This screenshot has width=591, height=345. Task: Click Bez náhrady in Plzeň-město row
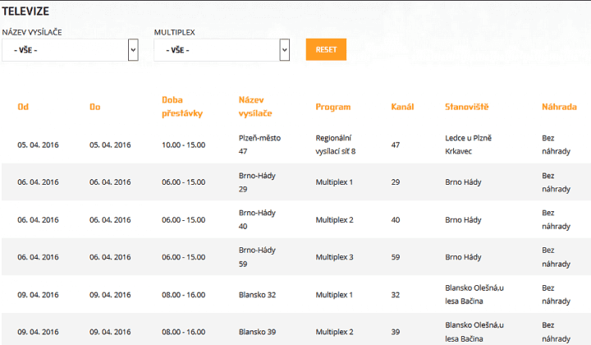556,145
